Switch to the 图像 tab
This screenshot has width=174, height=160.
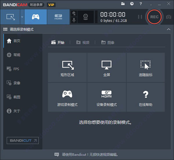click(108, 42)
